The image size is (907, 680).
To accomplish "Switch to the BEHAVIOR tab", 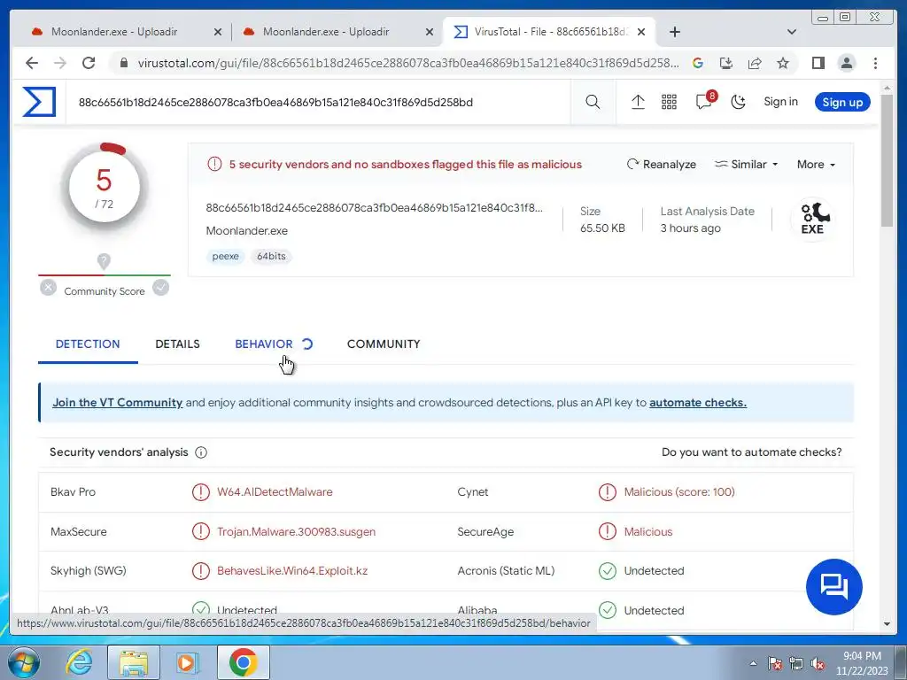I will pyautogui.click(x=264, y=344).
